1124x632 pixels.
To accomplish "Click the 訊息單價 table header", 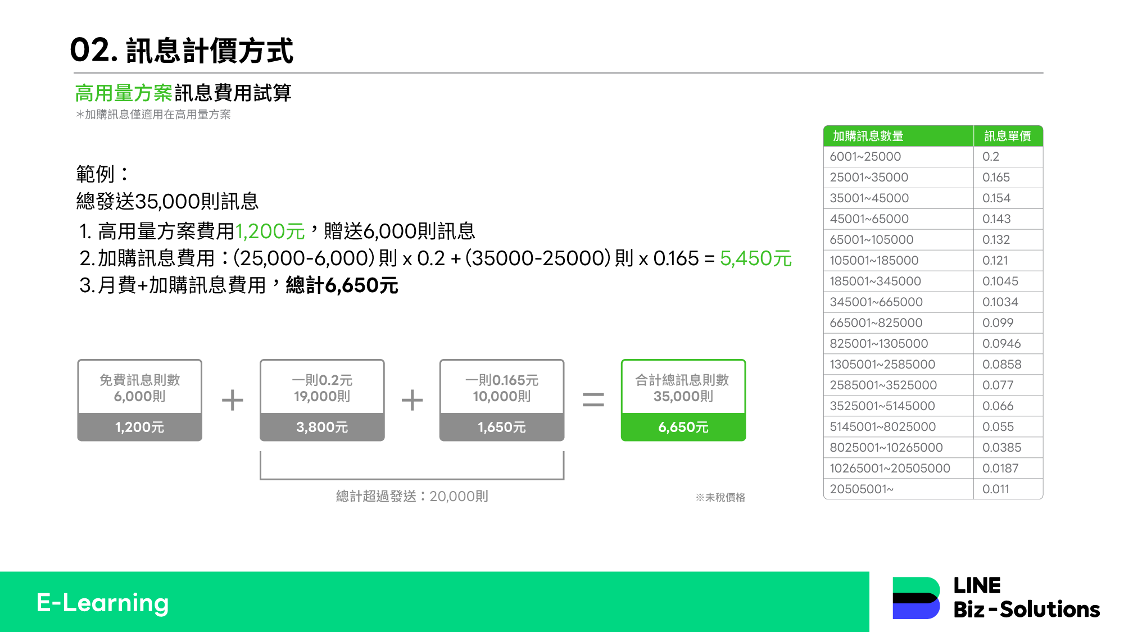I will [x=1008, y=136].
